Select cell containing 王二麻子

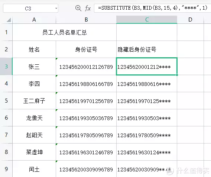34,101
